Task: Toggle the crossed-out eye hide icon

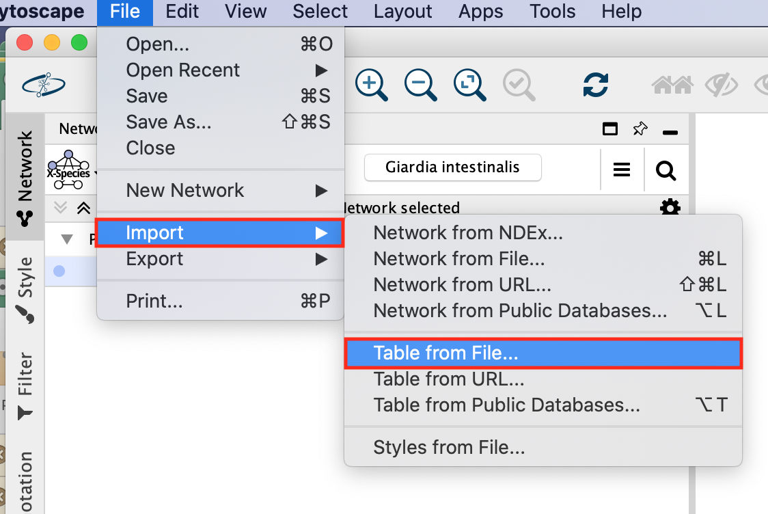Action: (722, 85)
